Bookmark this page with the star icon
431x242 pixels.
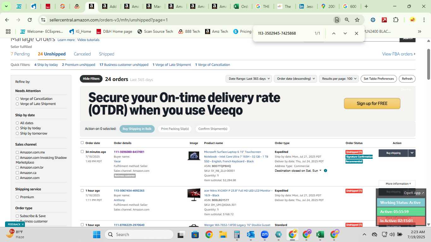pyautogui.click(x=357, y=20)
